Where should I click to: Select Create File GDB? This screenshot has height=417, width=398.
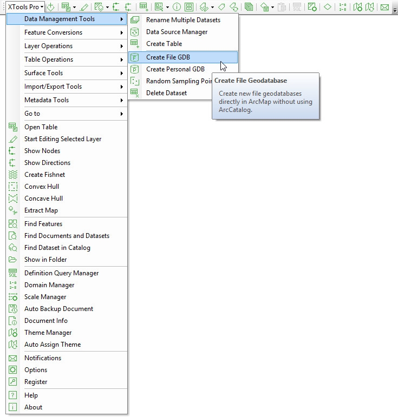[x=183, y=57]
